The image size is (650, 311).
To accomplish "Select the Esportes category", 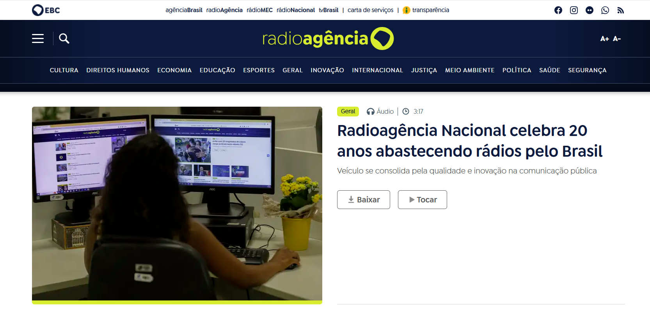I will (x=259, y=70).
